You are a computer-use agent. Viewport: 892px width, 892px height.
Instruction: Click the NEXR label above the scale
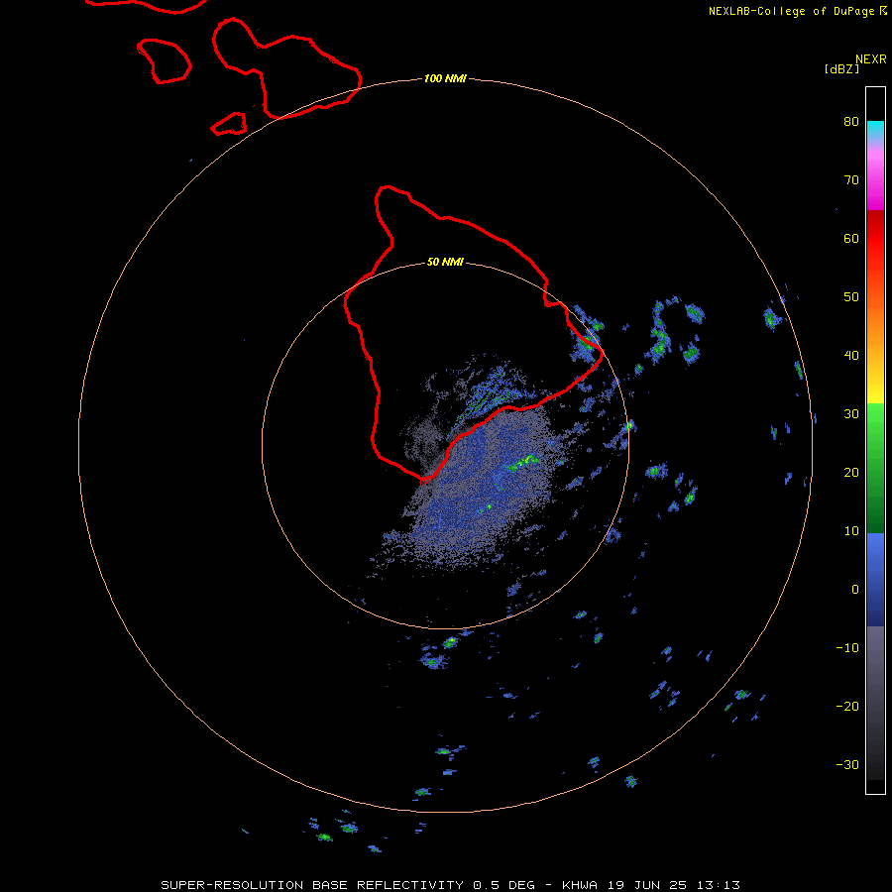871,59
